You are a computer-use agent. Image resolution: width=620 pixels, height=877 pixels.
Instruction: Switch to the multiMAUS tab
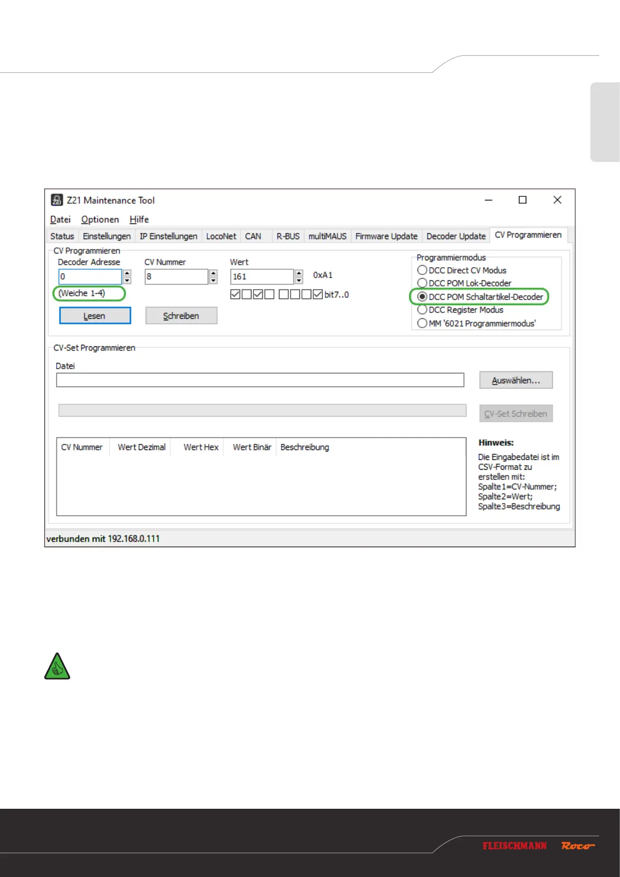point(327,236)
